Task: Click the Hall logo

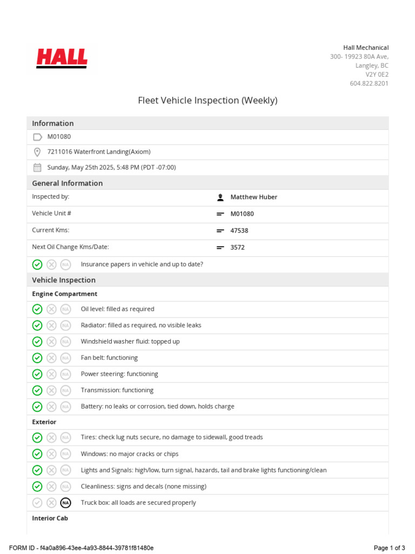Action: point(62,58)
